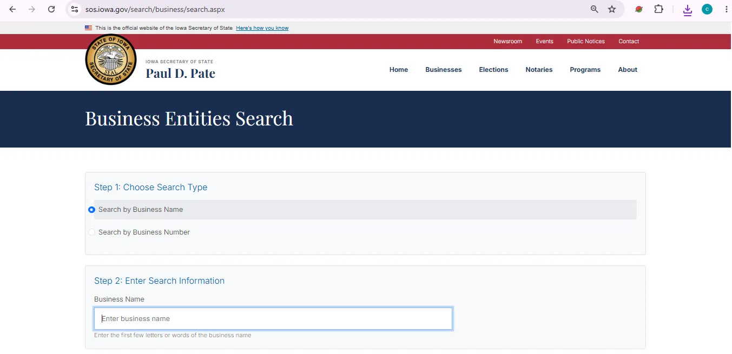Open the red-green extension icon in toolbar
Image resolution: width=732 pixels, height=354 pixels.
[x=639, y=9]
